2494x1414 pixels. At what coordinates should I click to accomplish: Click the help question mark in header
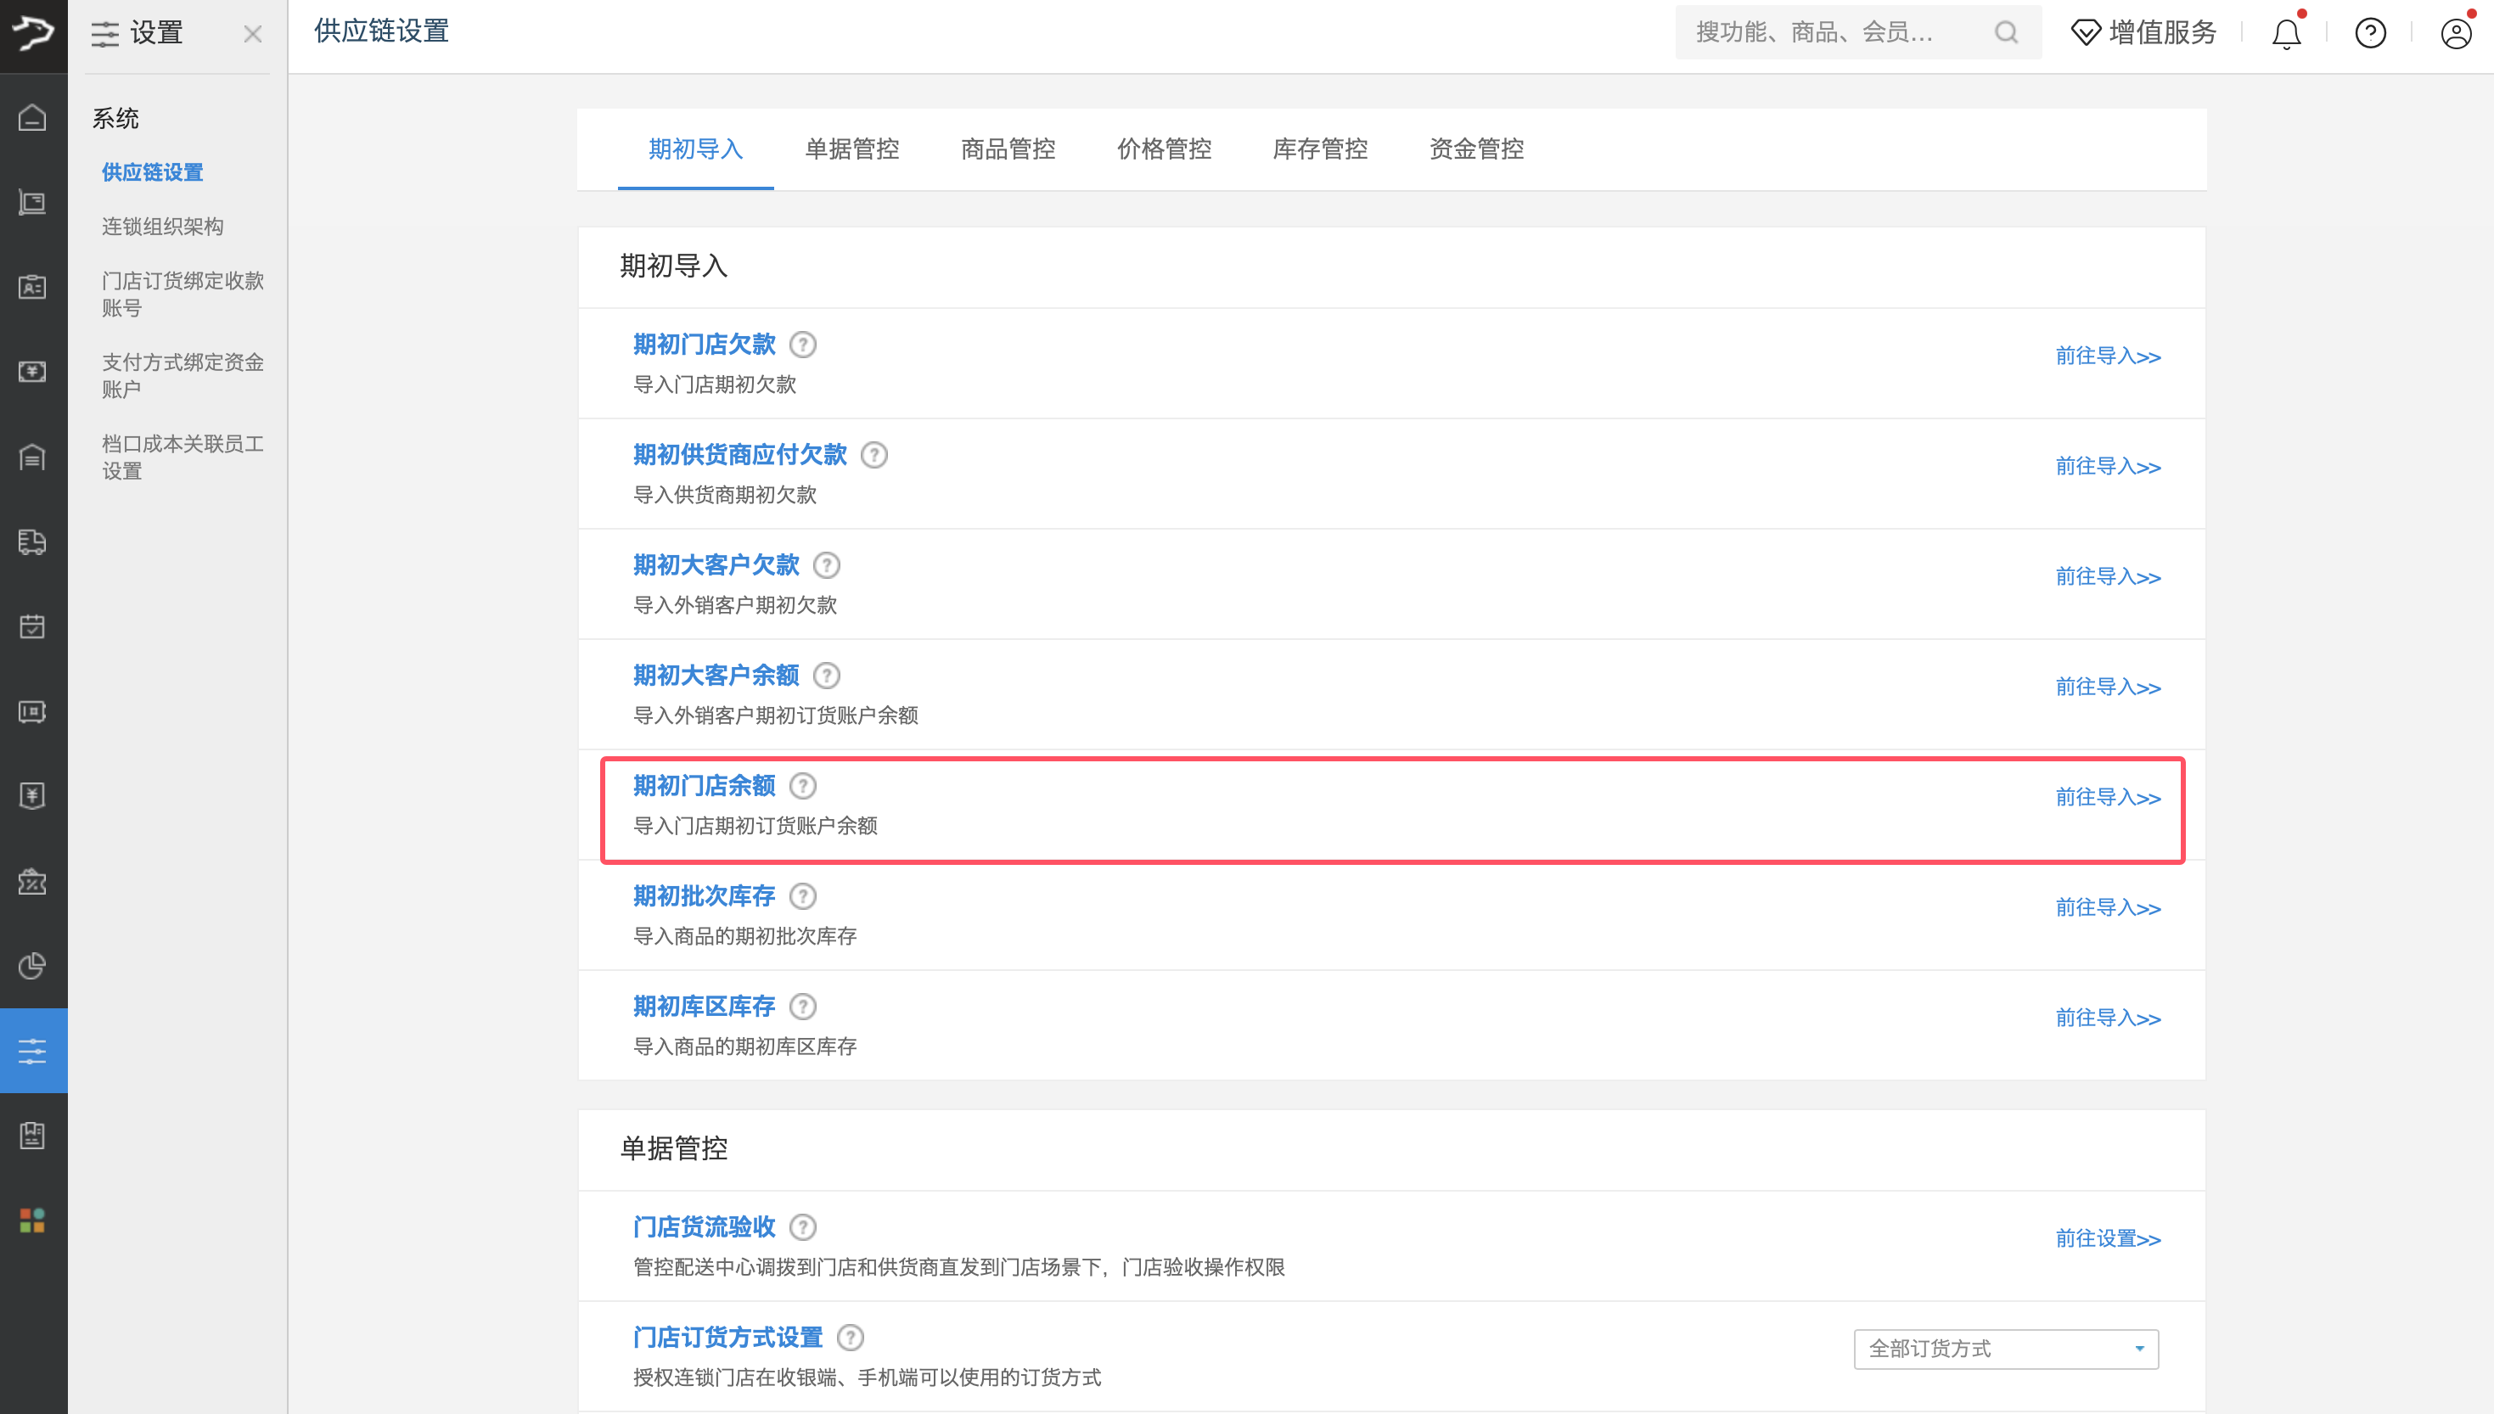[2371, 34]
